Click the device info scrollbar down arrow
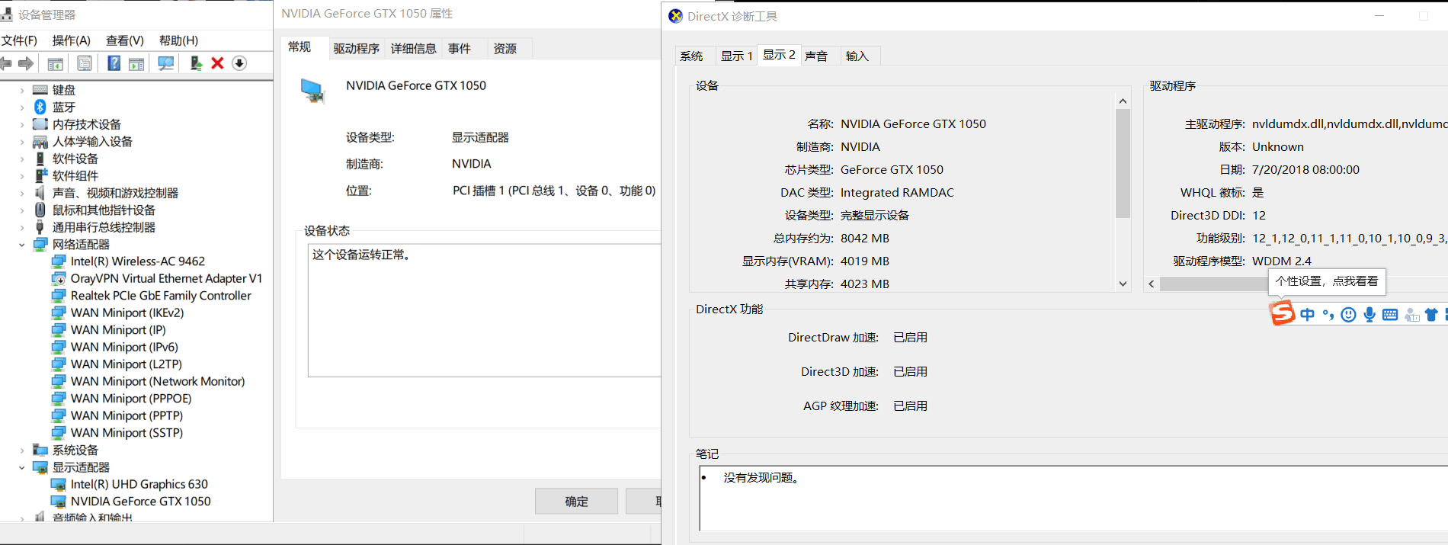Viewport: 1448px width, 545px height. click(1123, 284)
